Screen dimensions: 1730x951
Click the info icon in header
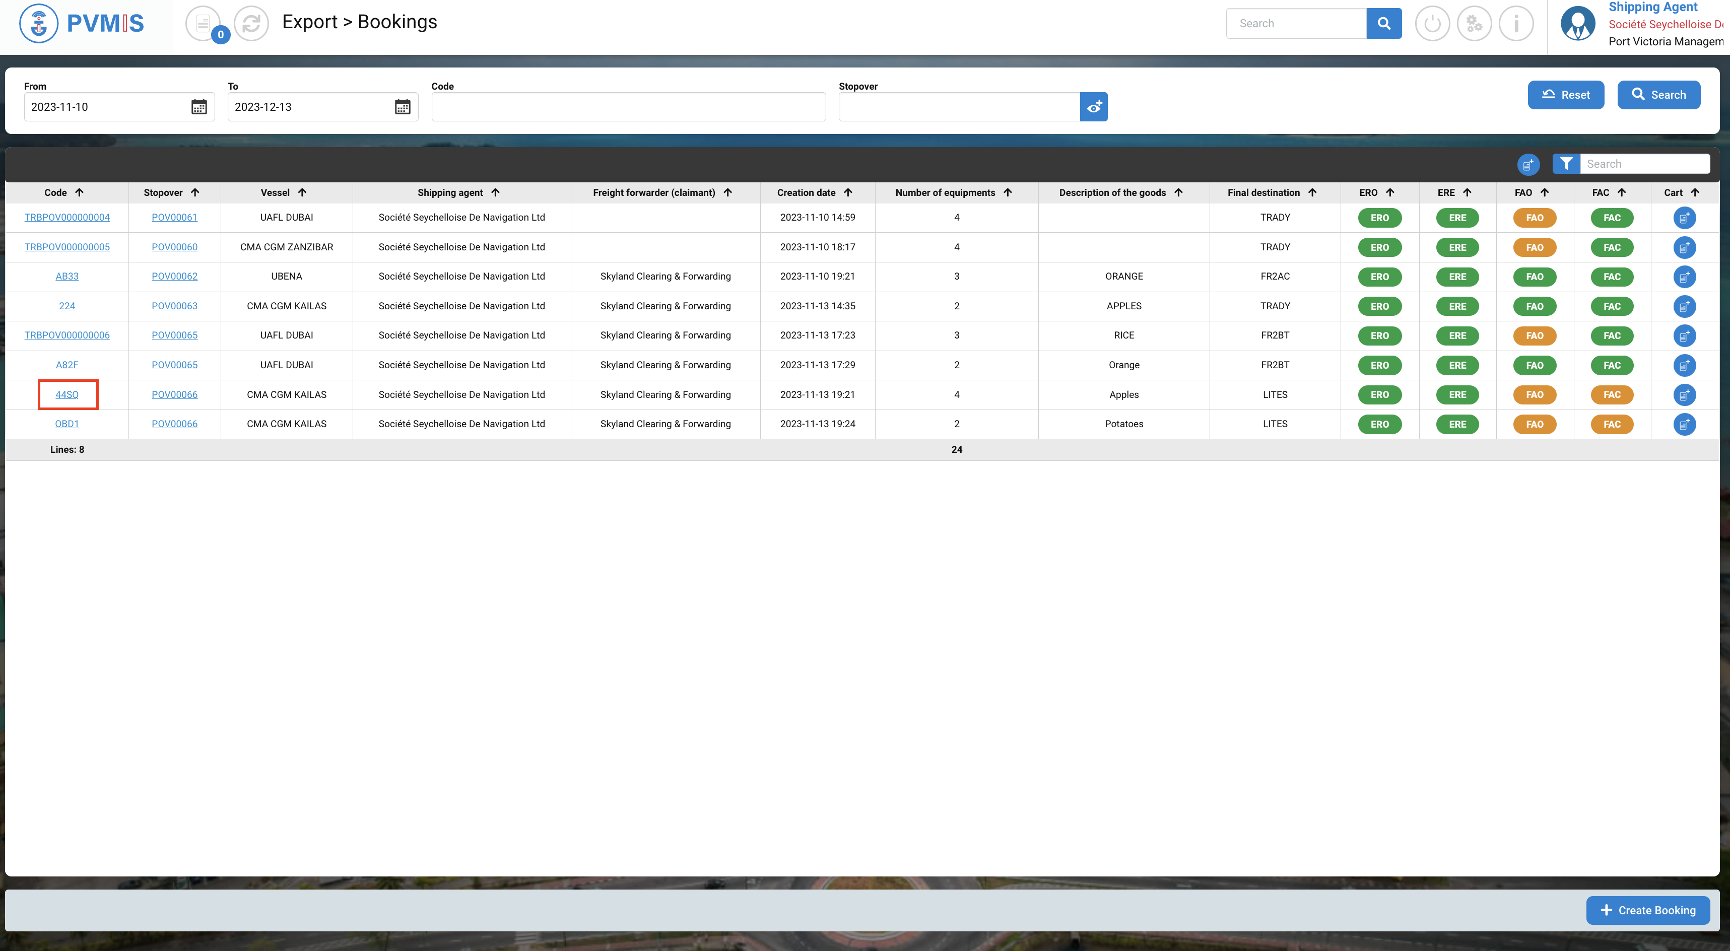coord(1516,24)
